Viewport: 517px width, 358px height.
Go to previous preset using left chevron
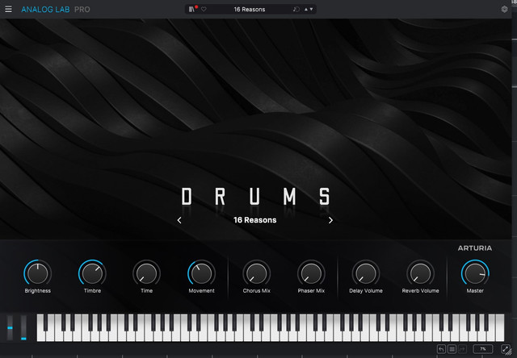[x=179, y=220]
